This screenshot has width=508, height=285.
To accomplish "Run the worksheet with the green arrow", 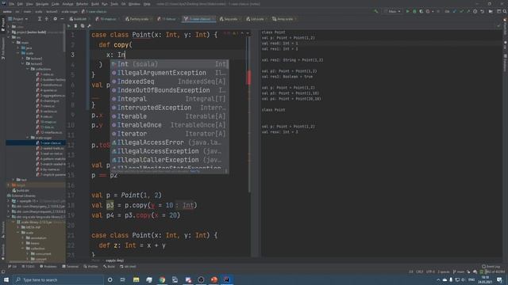I will 69,26.
